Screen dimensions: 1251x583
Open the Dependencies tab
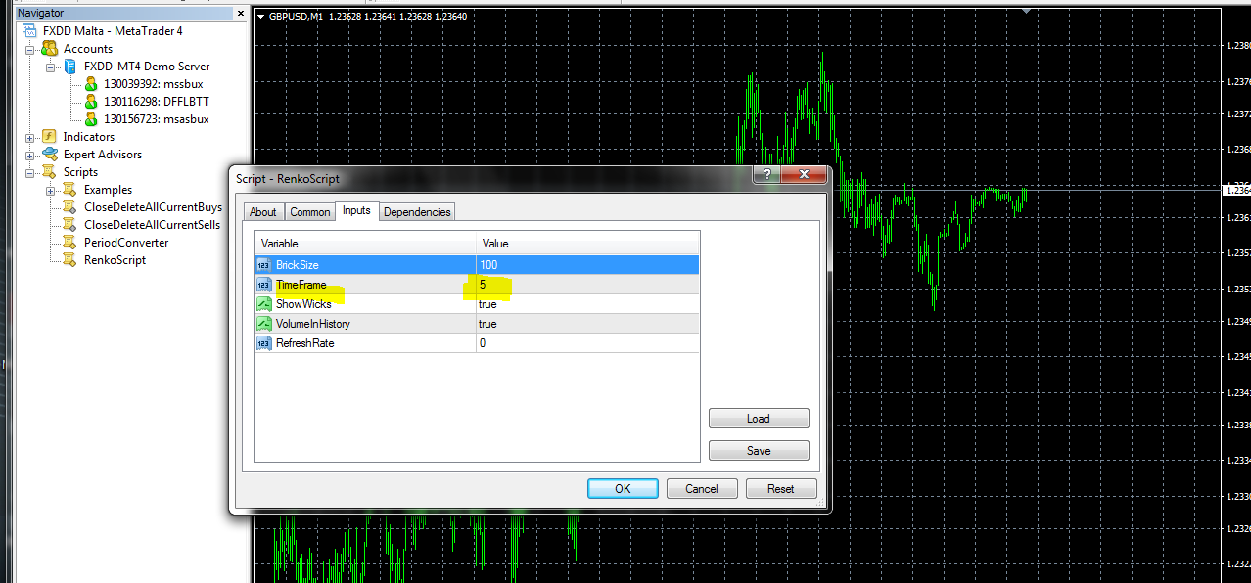coord(417,212)
